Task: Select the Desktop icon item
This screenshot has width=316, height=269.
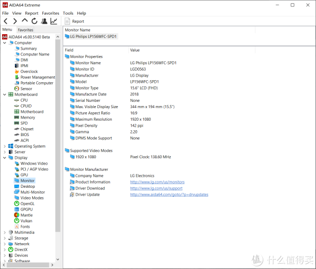Action: pos(17,187)
